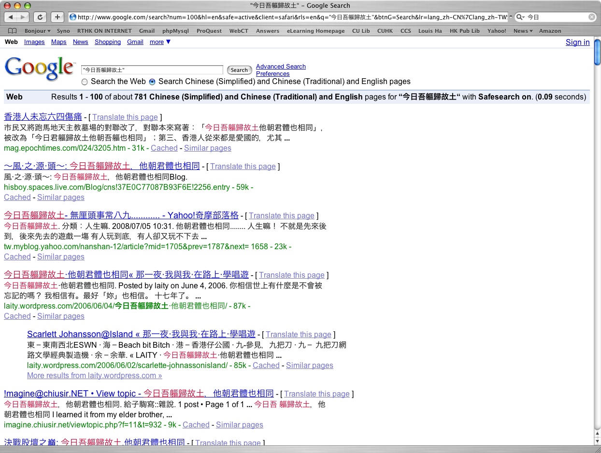This screenshot has height=453, width=601.
Task: Select the 'Search the Web' radio button
Action: [x=85, y=82]
